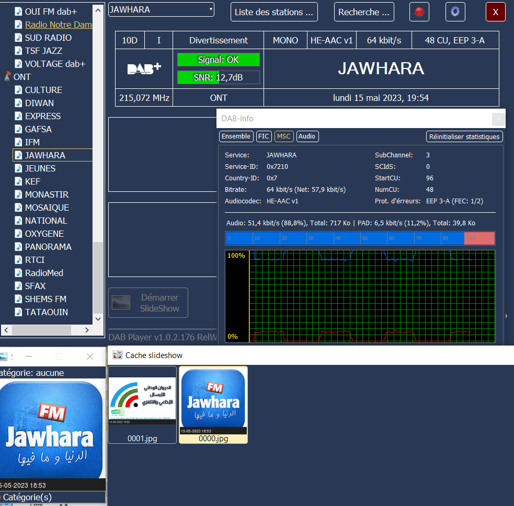Click the music note icon beside KEF

pos(18,181)
